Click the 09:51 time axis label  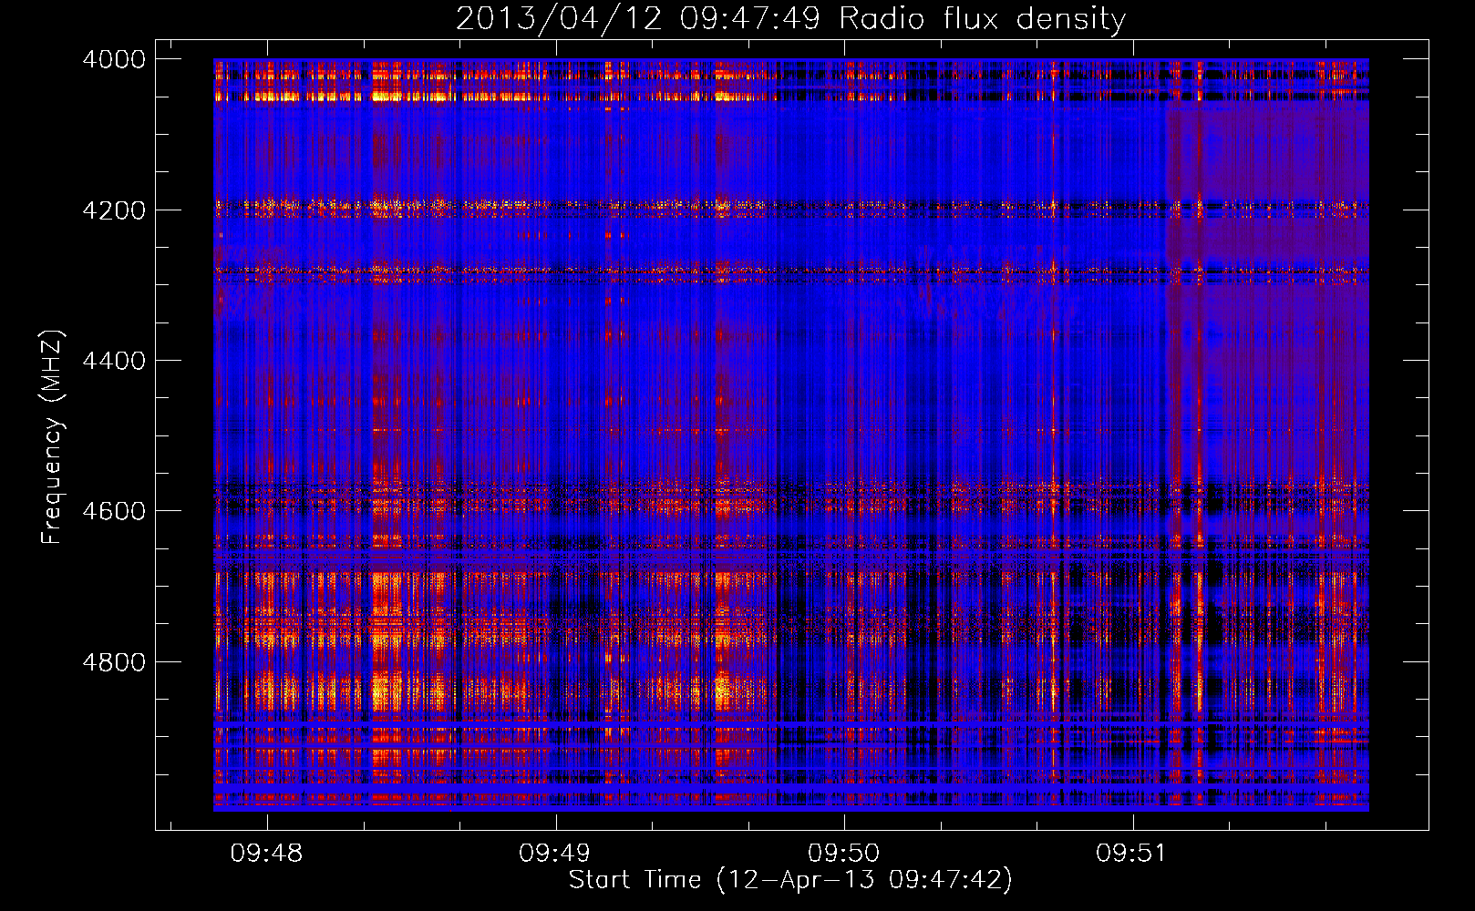(1132, 854)
